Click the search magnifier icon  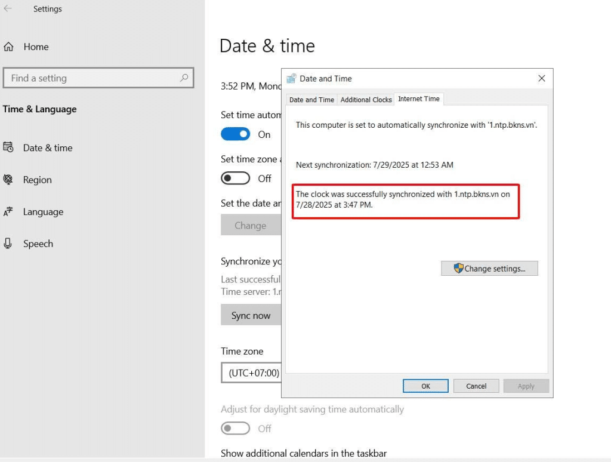184,78
